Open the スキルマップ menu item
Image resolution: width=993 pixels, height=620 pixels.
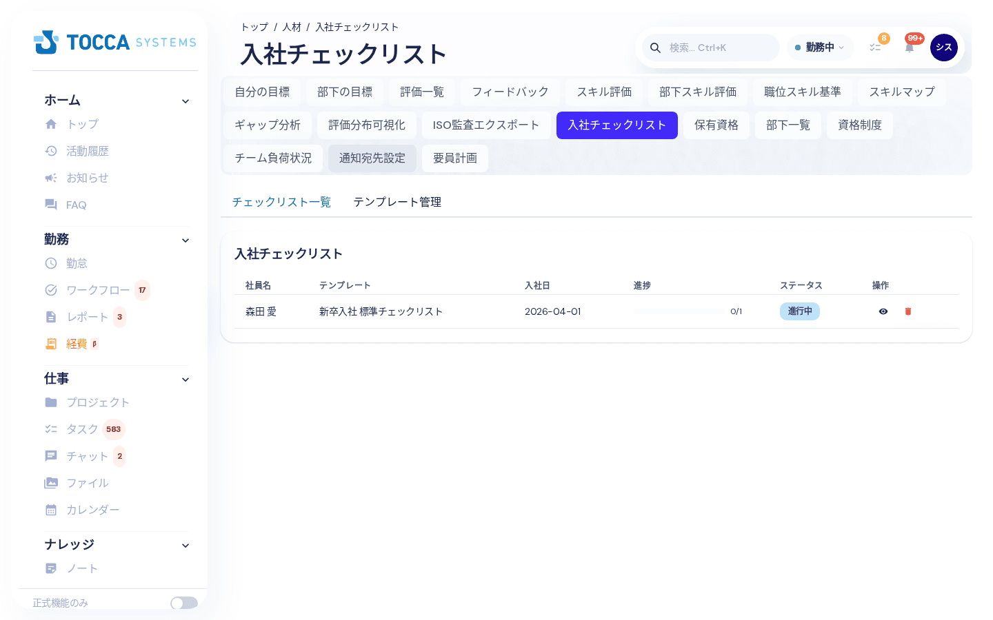[x=902, y=92]
